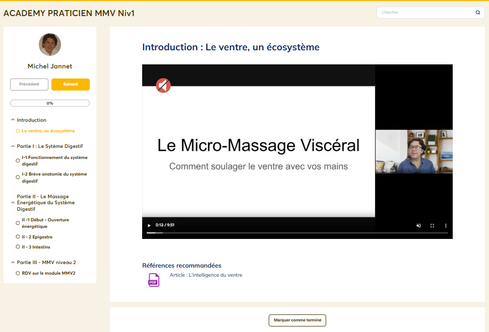Image resolution: width=489 pixels, height=332 pixels.
Task: Unmute the video using the volume icon
Action: [418, 225]
